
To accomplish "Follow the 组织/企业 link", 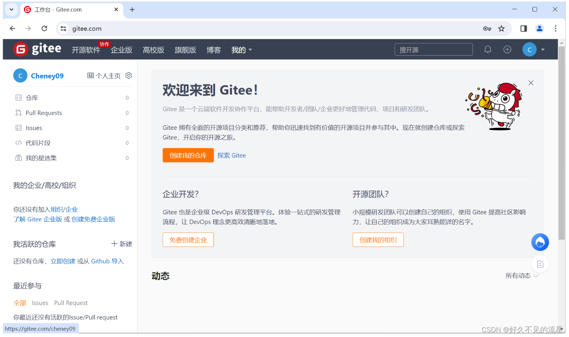I will pyautogui.click(x=64, y=209).
